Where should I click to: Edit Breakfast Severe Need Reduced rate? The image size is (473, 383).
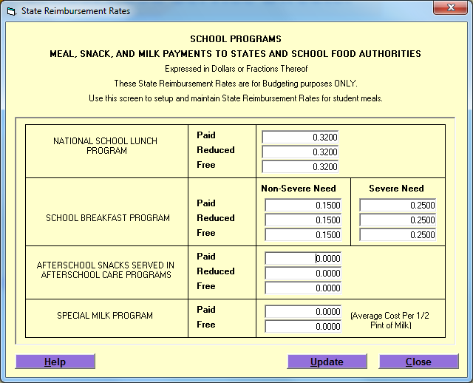coord(398,220)
